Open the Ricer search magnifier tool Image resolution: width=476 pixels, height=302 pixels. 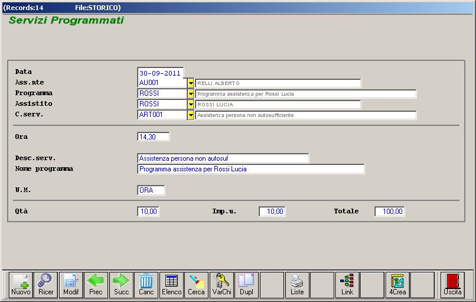click(46, 285)
